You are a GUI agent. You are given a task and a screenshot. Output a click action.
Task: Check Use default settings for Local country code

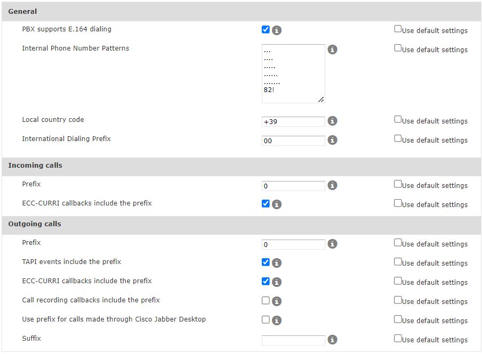(x=398, y=119)
